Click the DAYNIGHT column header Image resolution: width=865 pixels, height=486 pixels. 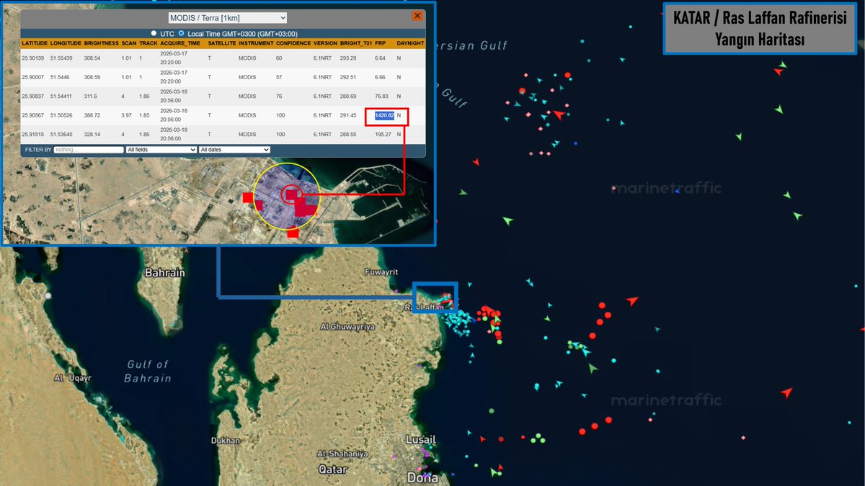click(x=410, y=43)
